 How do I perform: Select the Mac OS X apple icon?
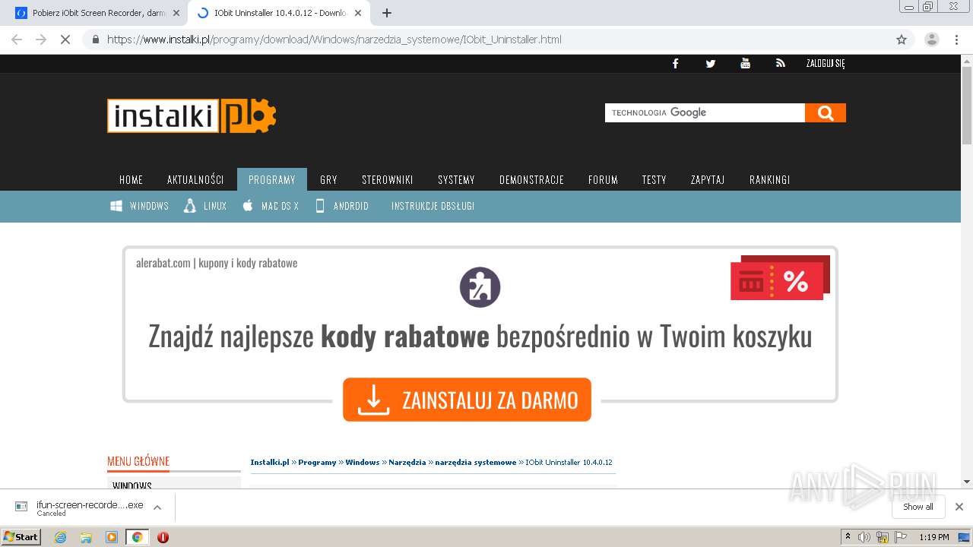click(248, 206)
